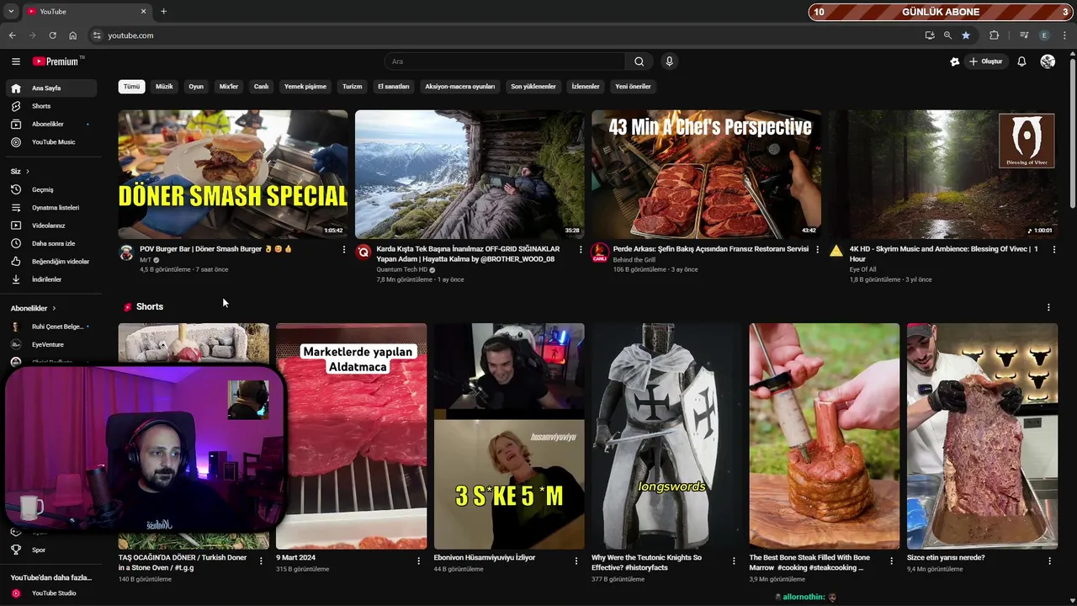Open Marketlerde yapılan Aldatmaca short
The width and height of the screenshot is (1077, 606).
pyautogui.click(x=351, y=436)
